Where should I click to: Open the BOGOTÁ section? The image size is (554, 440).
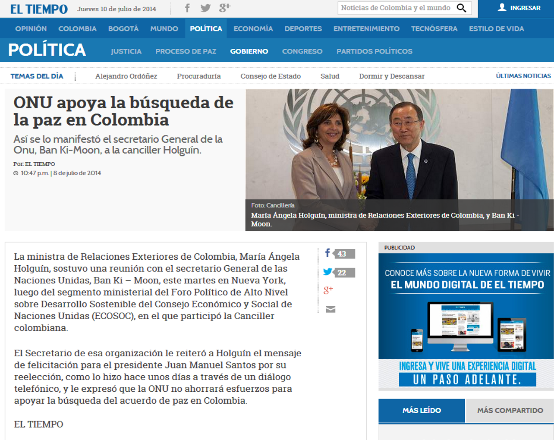pos(123,28)
